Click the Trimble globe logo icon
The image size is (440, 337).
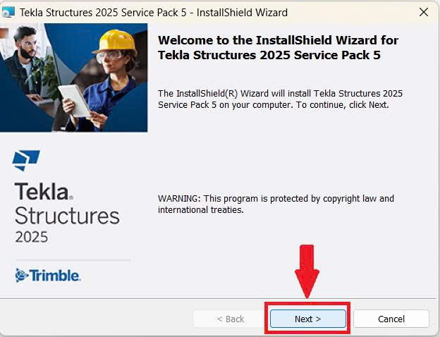click(21, 275)
